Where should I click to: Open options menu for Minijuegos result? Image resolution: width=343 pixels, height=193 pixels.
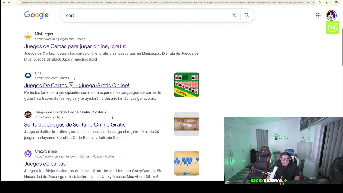(x=91, y=39)
